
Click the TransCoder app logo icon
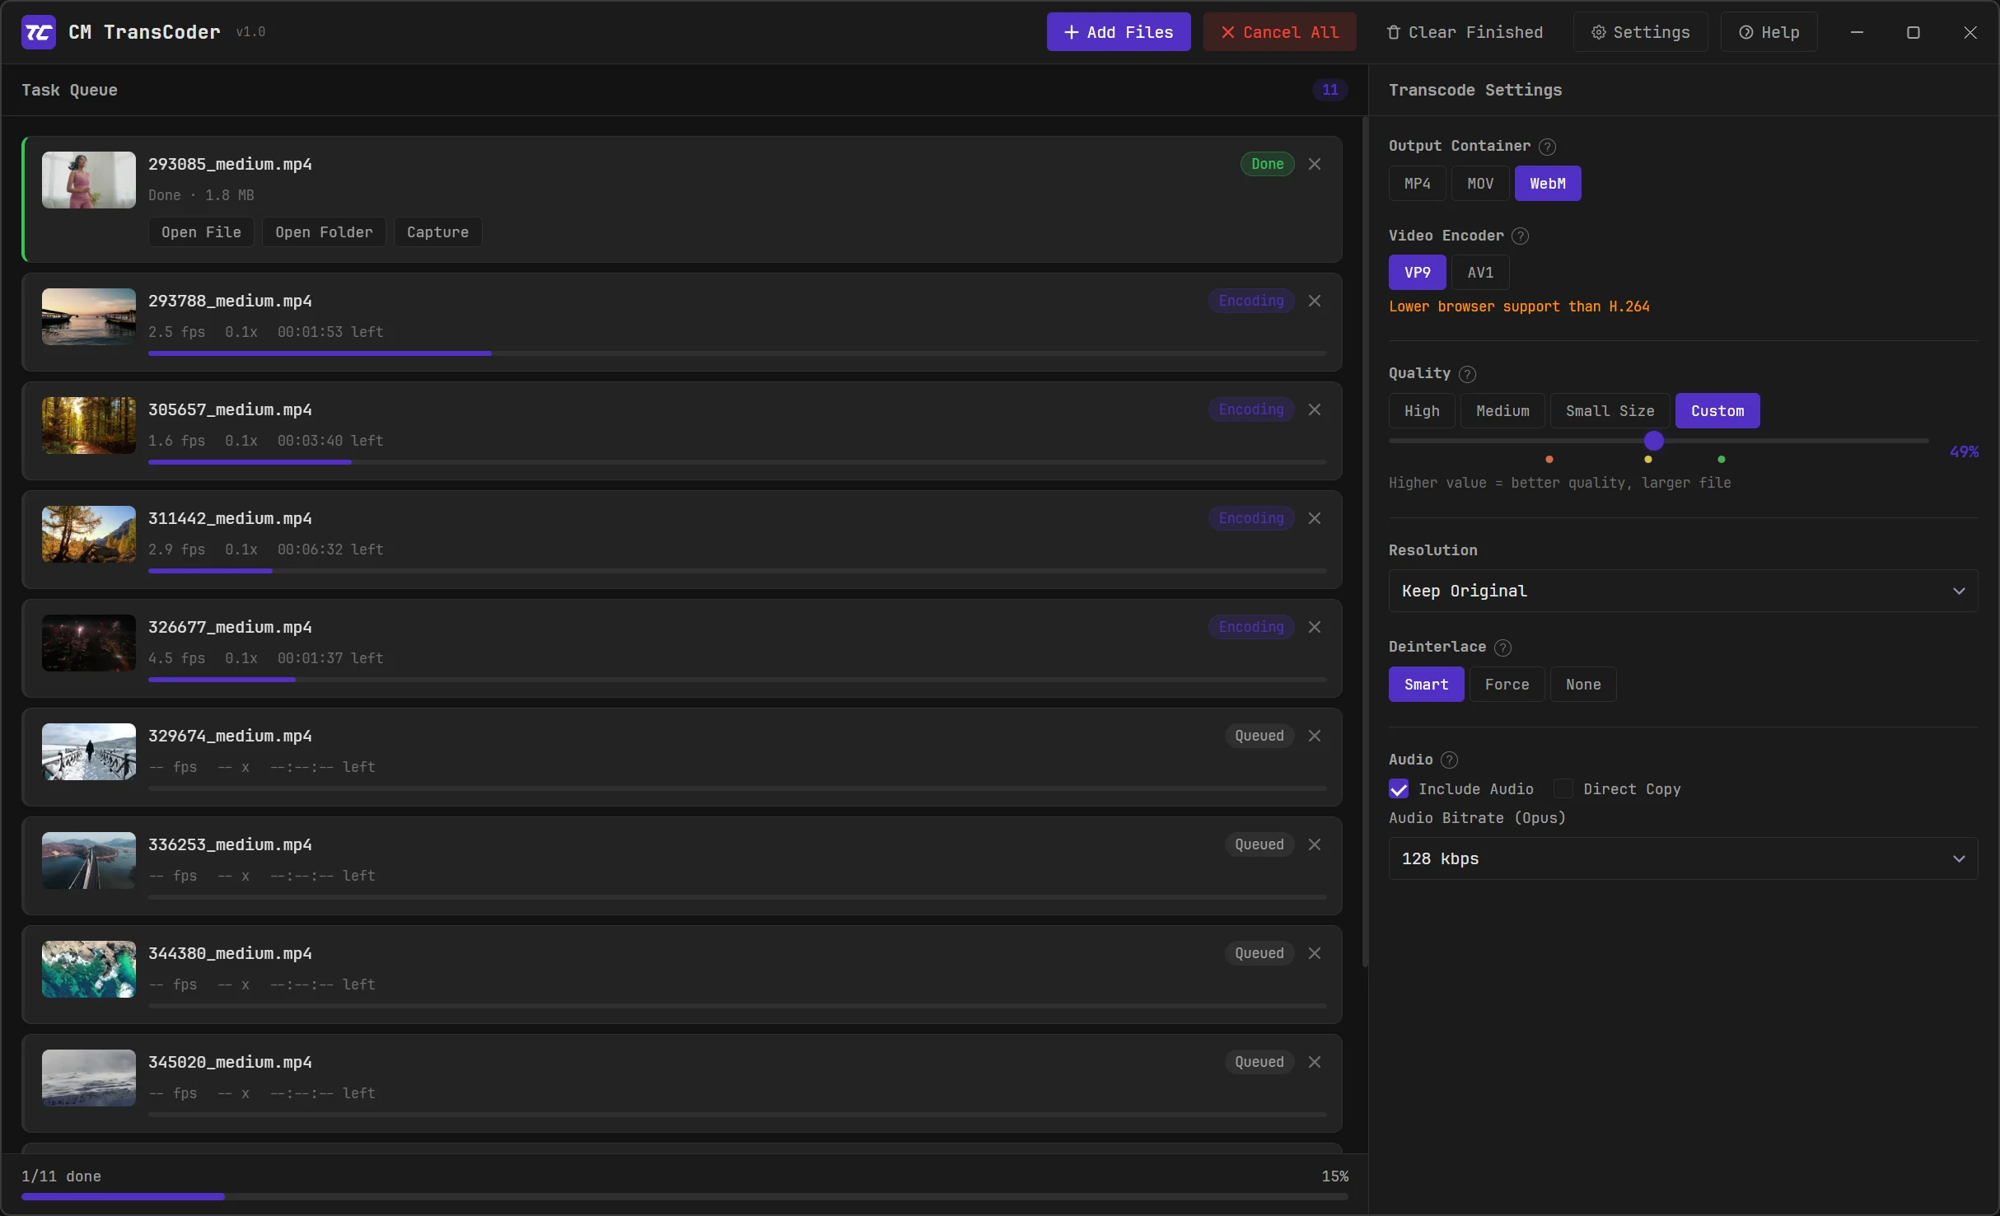click(39, 32)
